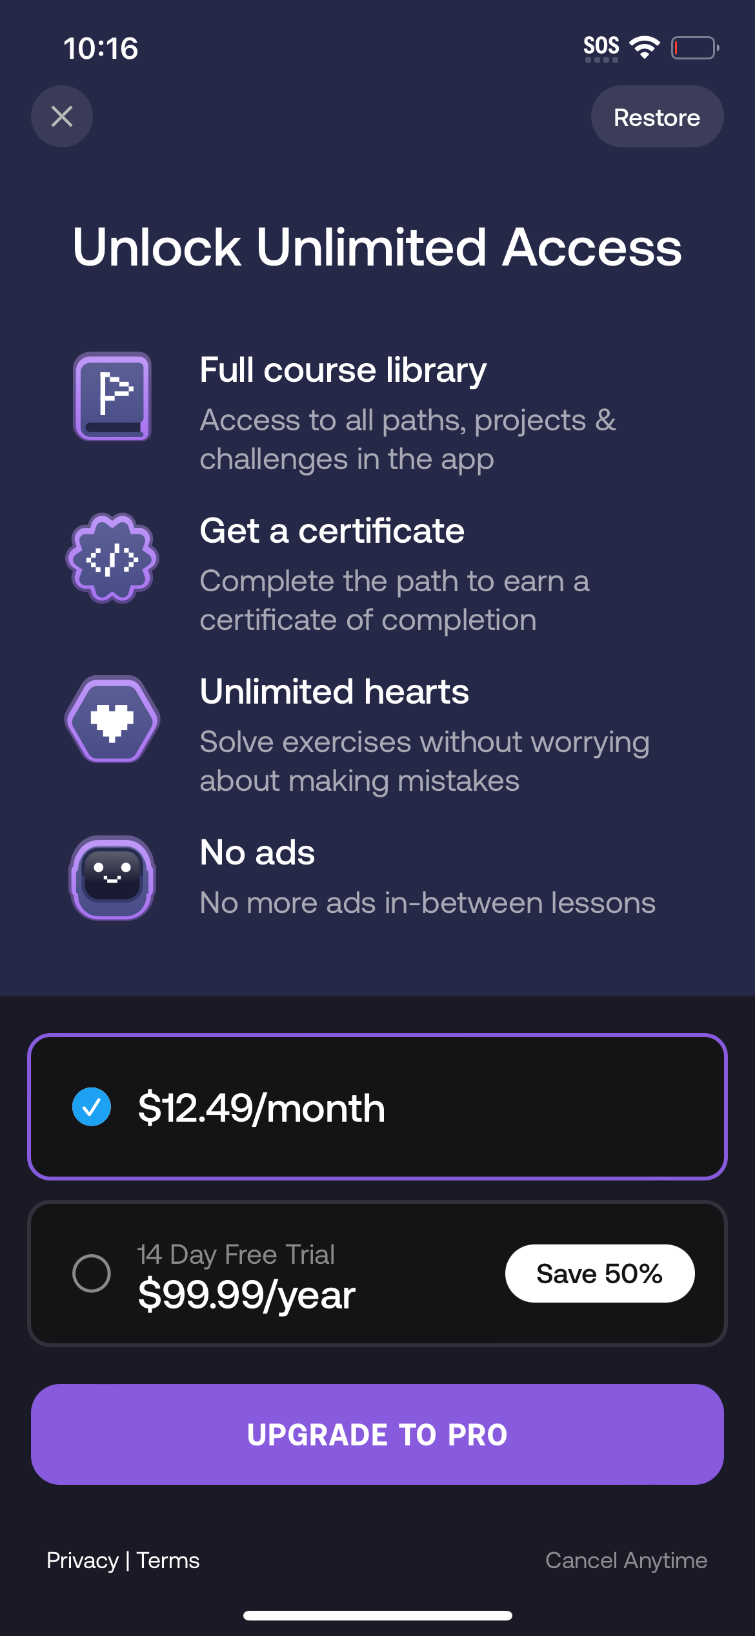This screenshot has height=1636, width=755.
Task: Tap the heart hexagon icon
Action: (112, 719)
